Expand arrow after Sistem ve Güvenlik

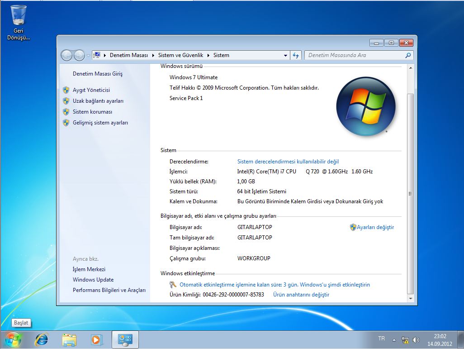coord(208,55)
